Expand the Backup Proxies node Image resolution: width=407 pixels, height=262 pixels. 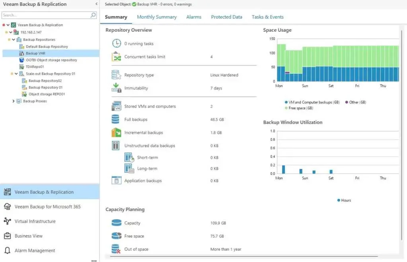(x=14, y=101)
